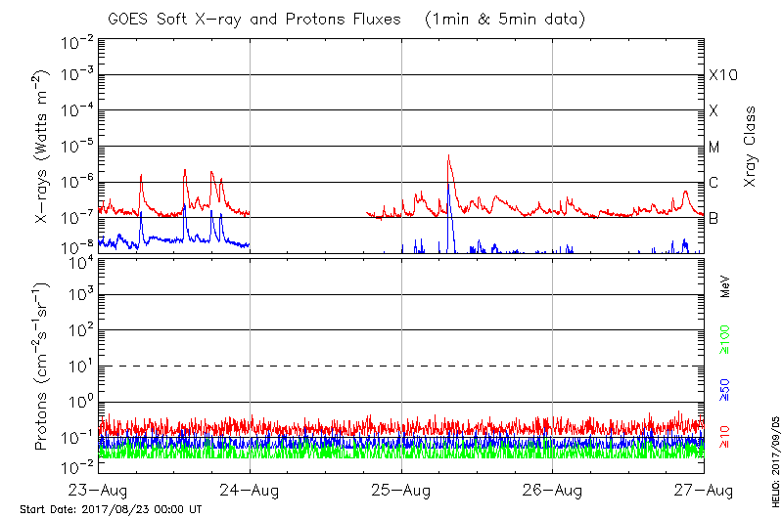
Task: Click the blue ≥50 MeV legend label
Action: pos(725,389)
